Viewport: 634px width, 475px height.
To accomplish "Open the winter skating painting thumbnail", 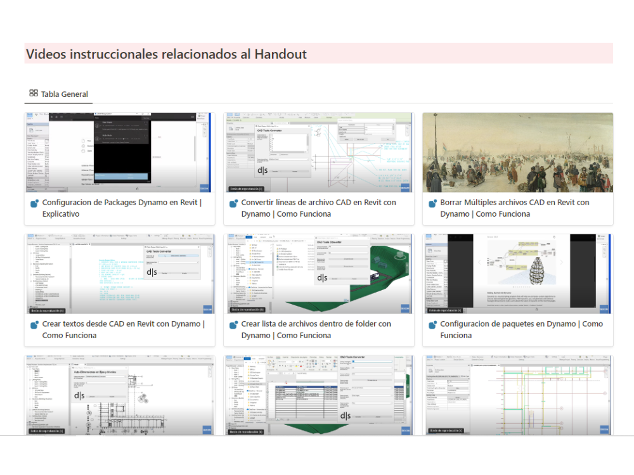I will click(517, 152).
